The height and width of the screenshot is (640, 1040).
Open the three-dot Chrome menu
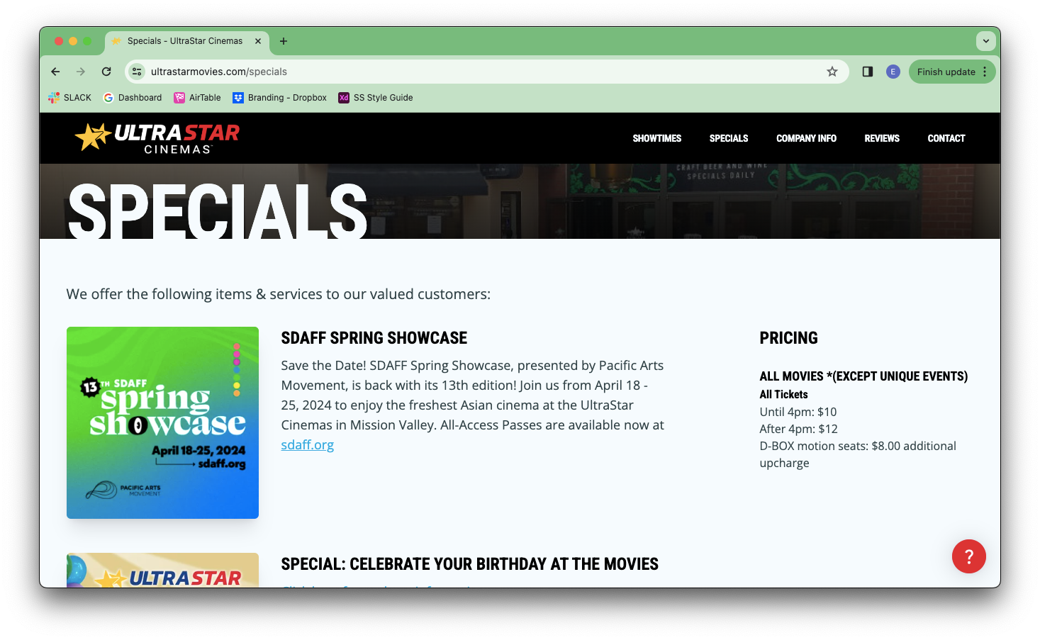click(985, 72)
